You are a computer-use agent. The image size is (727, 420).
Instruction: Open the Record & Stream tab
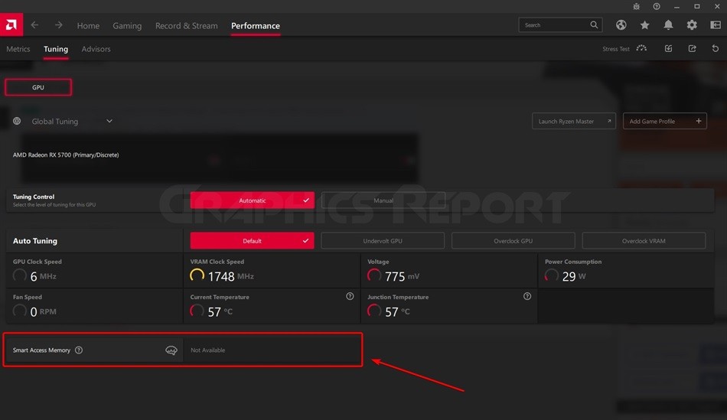[x=187, y=25]
